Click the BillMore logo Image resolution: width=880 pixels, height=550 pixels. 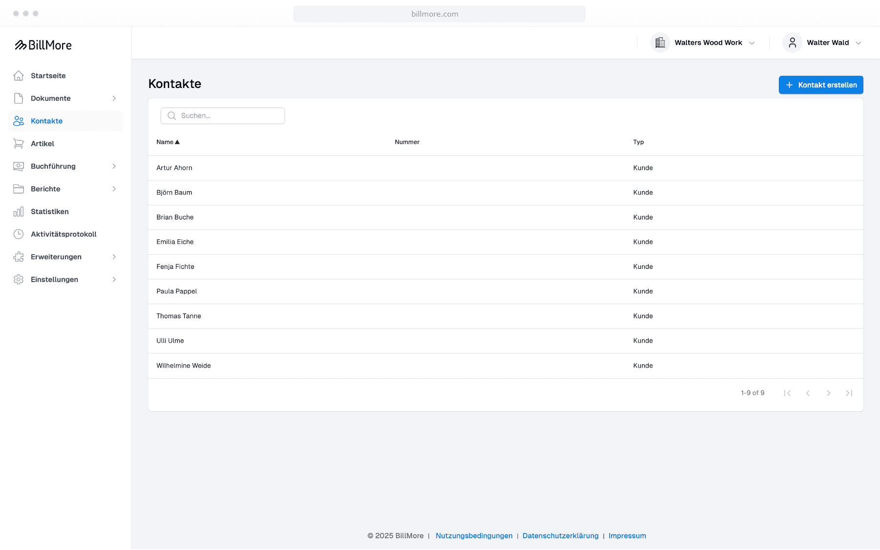click(x=43, y=45)
